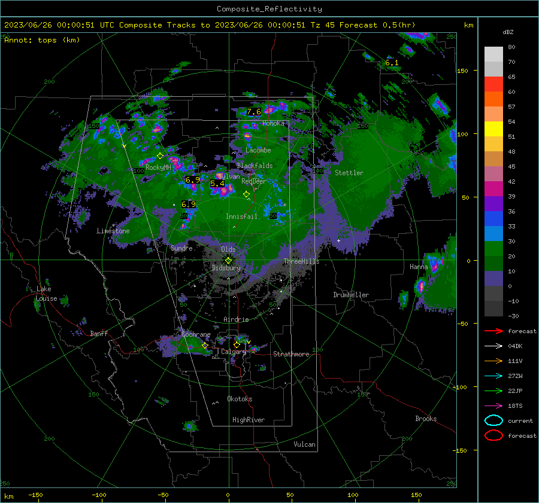Image resolution: width=539 pixels, height=503 pixels.
Task: Select the 6.1 storm tops label
Action: coord(392,62)
